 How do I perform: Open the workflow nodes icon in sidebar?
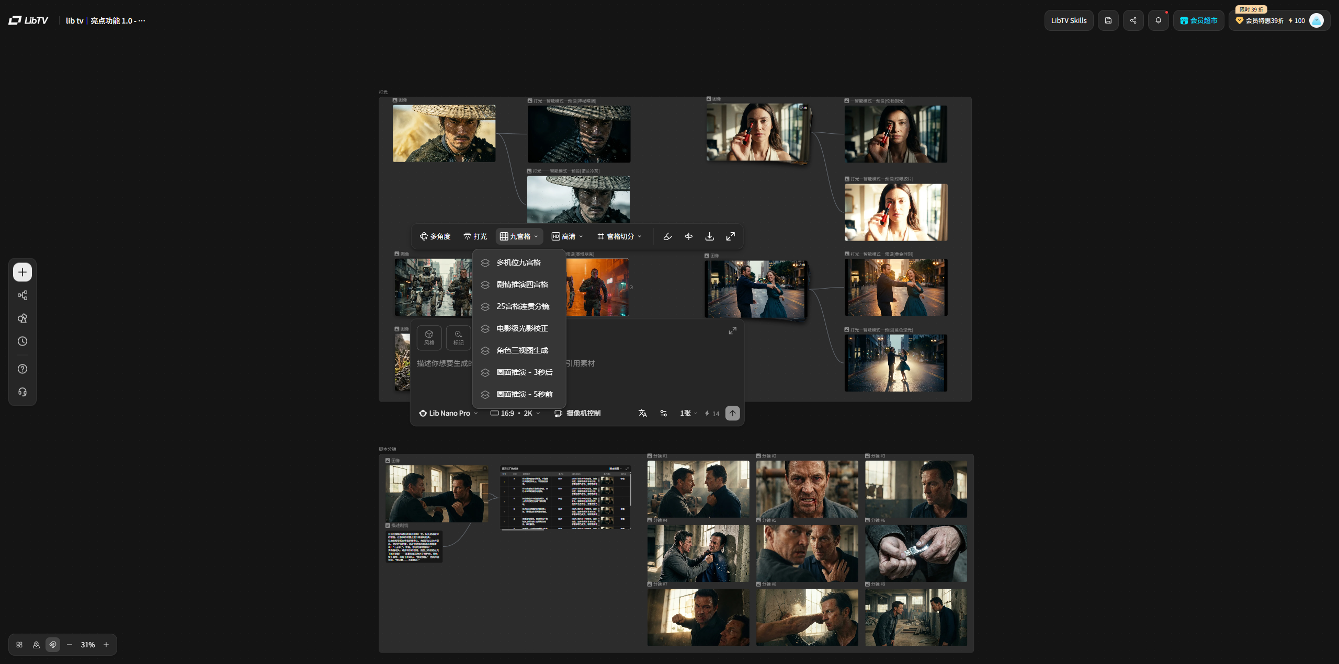22,295
